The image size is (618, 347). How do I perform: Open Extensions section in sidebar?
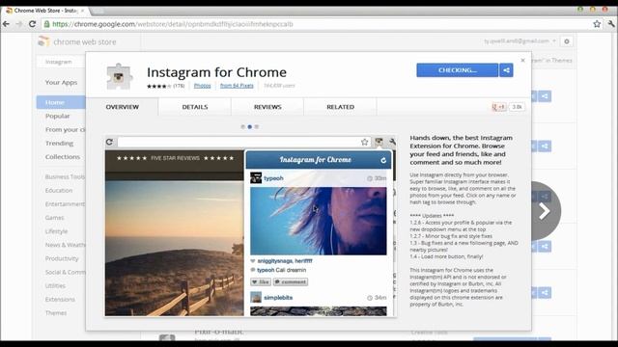click(x=60, y=300)
